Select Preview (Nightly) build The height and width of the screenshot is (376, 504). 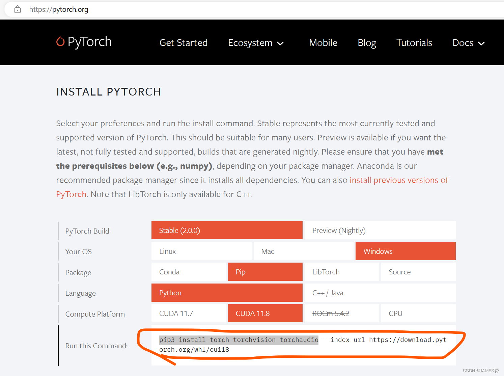pos(380,230)
